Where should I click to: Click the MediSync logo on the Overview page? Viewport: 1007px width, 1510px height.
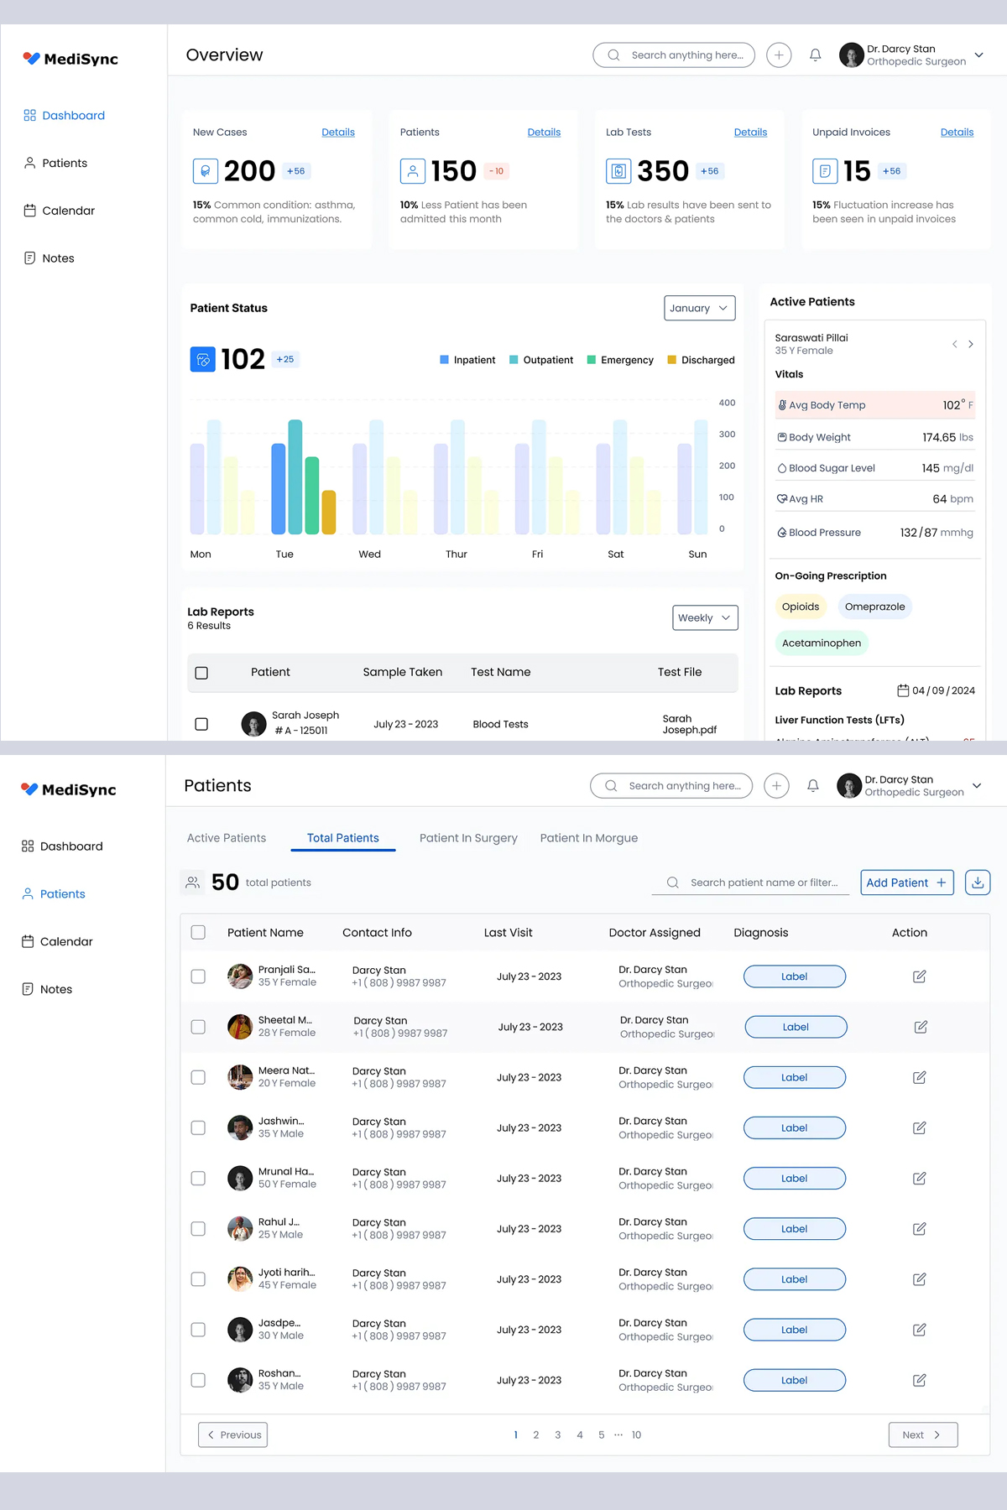point(70,59)
